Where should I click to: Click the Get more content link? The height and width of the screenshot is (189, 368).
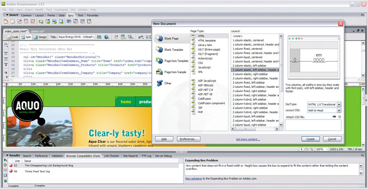click(247, 139)
